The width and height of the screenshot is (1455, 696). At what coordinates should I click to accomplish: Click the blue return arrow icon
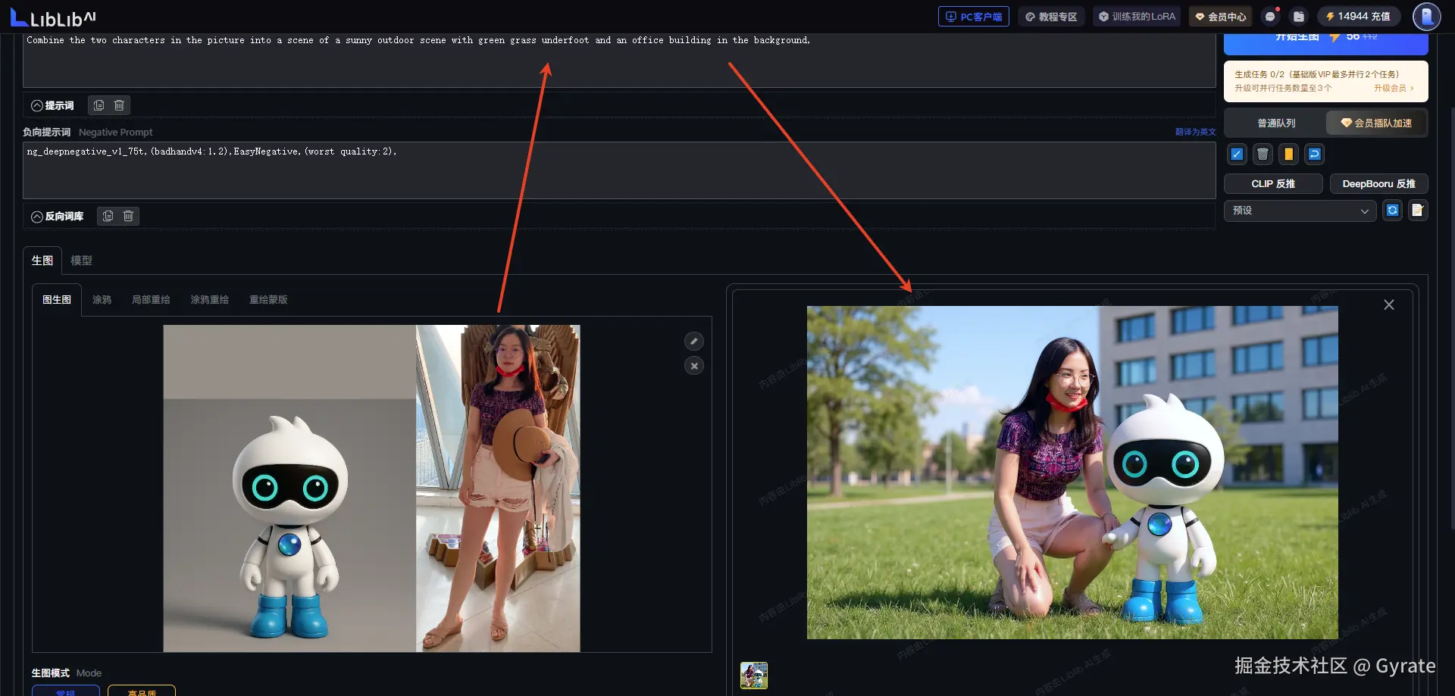[x=1315, y=154]
